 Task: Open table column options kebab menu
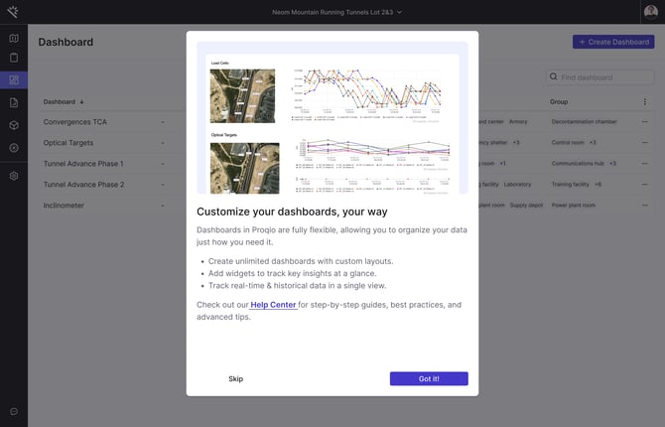pyautogui.click(x=644, y=101)
